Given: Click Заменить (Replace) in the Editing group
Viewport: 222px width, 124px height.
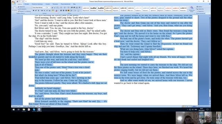Looking at the screenshot, I should pyautogui.click(x=200, y=9).
